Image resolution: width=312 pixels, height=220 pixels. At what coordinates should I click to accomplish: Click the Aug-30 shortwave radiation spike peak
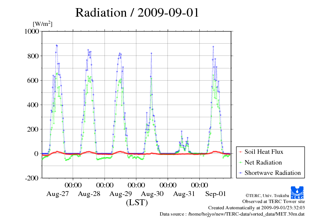click(x=152, y=53)
